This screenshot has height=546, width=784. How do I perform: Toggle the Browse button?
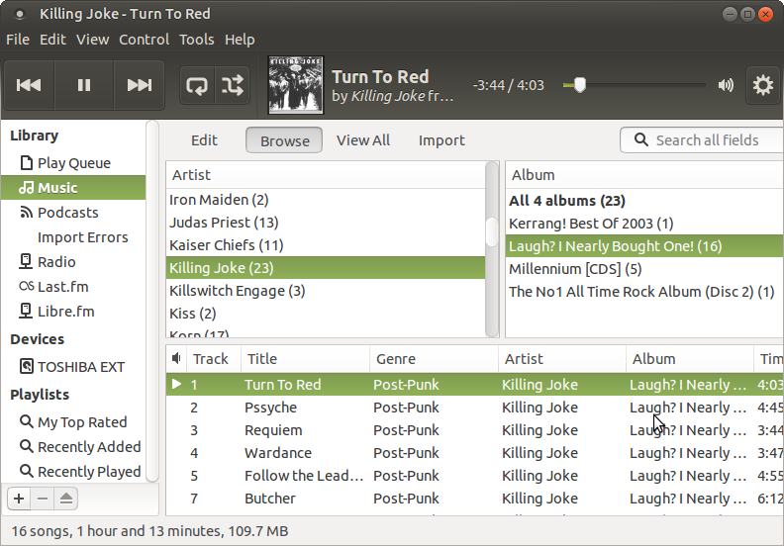[x=284, y=140]
